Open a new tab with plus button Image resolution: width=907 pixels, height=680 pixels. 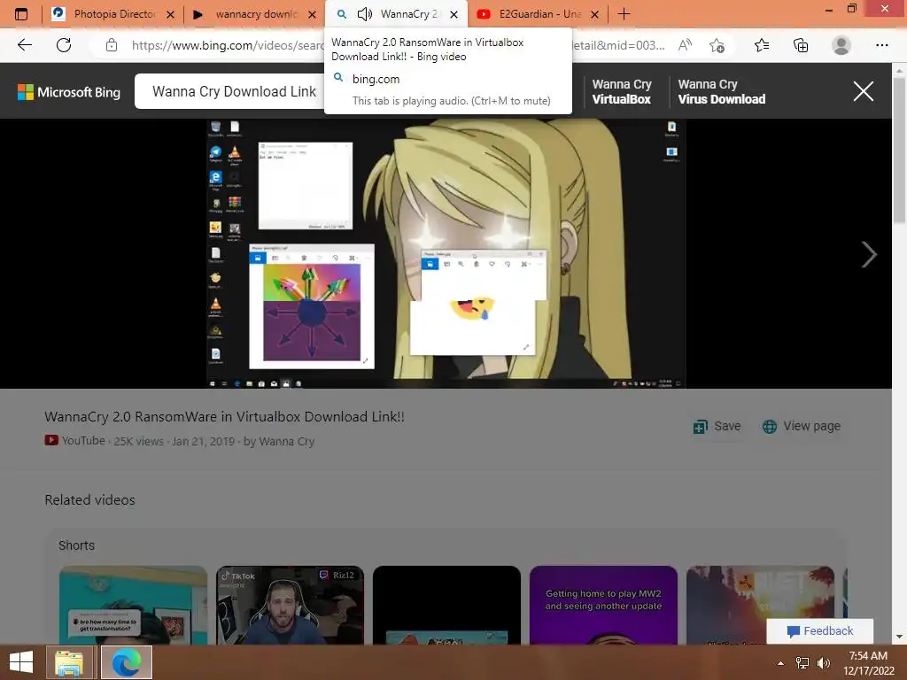[x=624, y=14]
